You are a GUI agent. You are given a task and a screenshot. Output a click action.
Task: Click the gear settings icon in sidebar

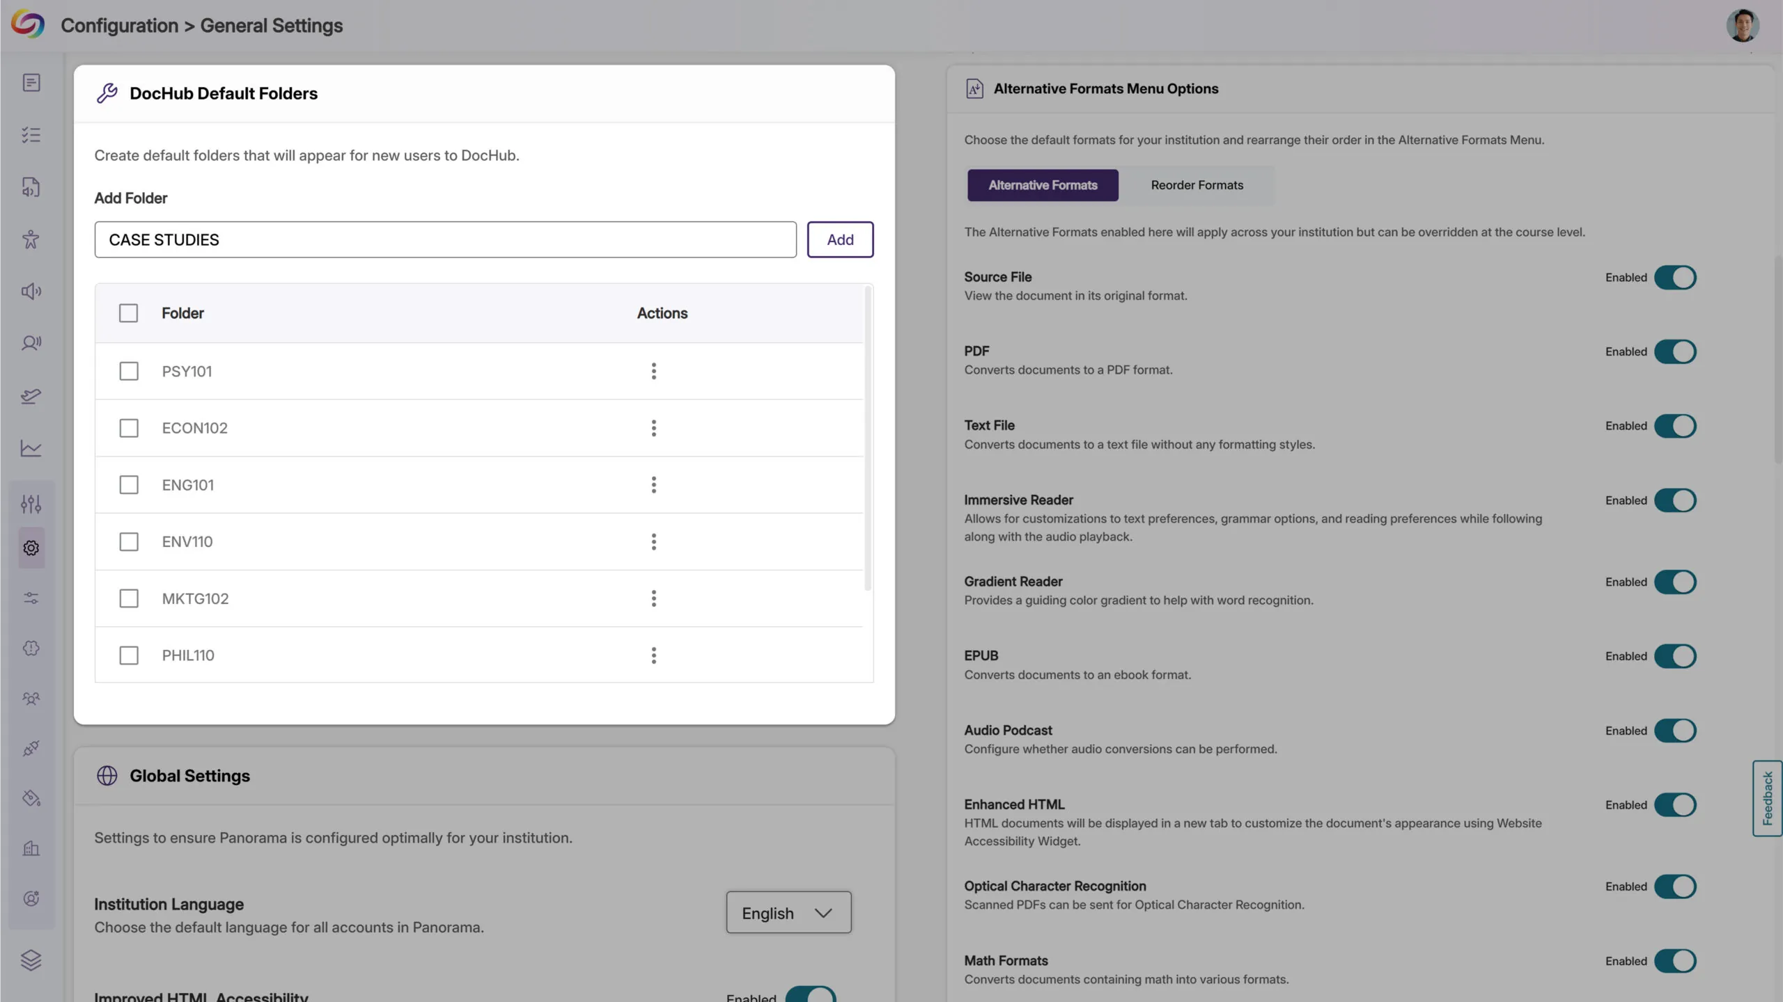coord(31,548)
